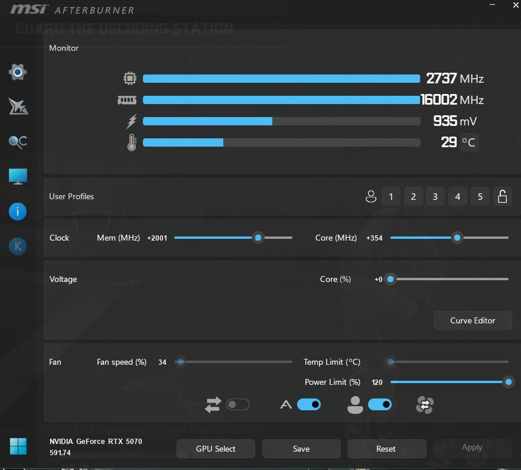Click the profile lock padlock icon

[502, 197]
